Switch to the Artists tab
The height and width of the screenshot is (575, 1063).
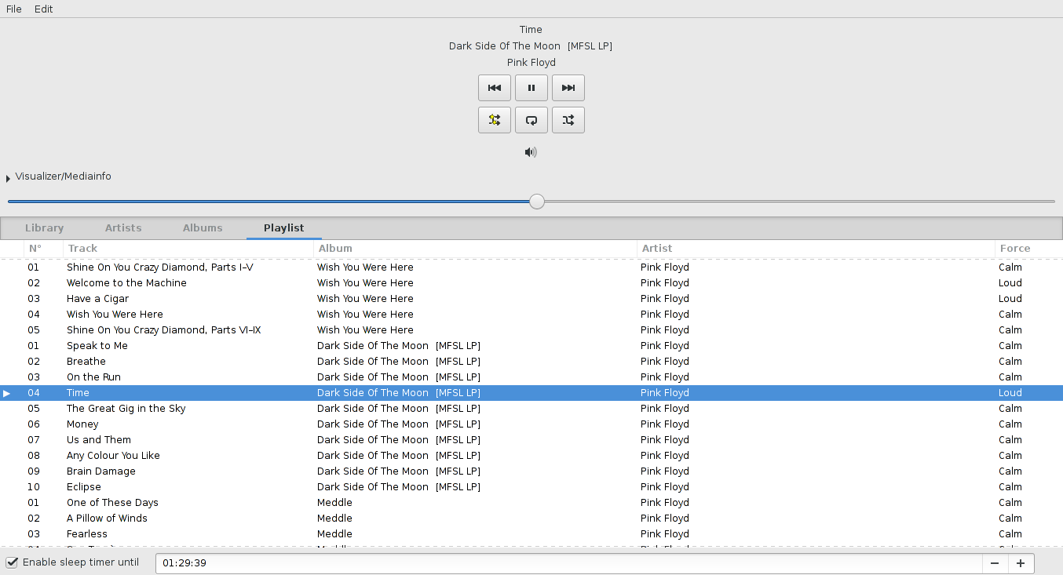click(123, 228)
